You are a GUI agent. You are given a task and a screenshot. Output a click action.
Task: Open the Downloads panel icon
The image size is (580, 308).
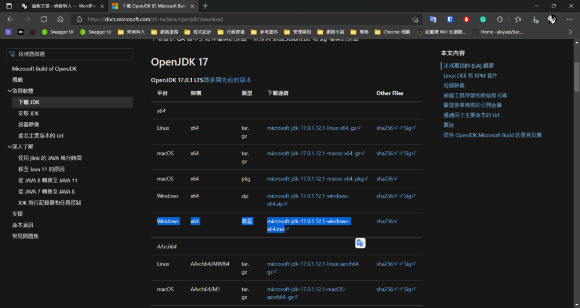pos(535,20)
